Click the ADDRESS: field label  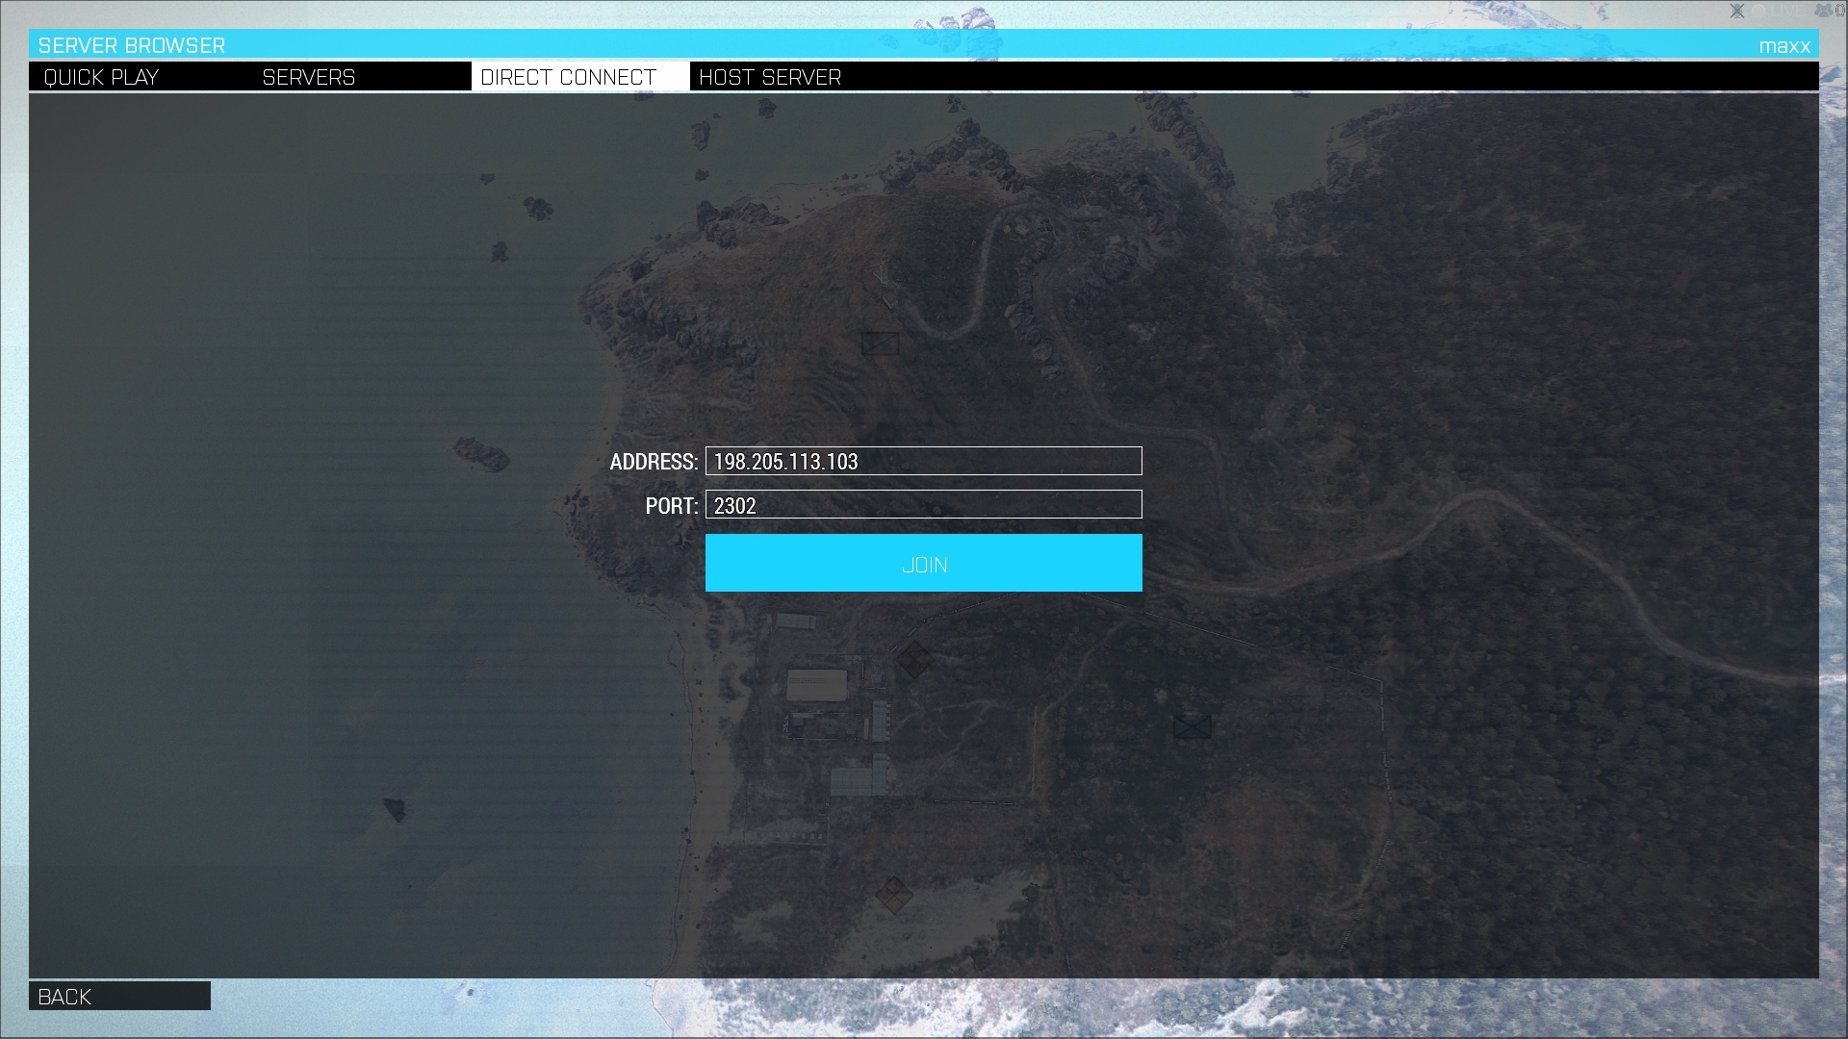pos(654,462)
